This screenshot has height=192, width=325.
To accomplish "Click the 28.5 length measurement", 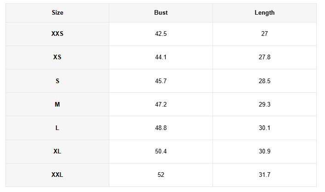I will coord(264,81).
